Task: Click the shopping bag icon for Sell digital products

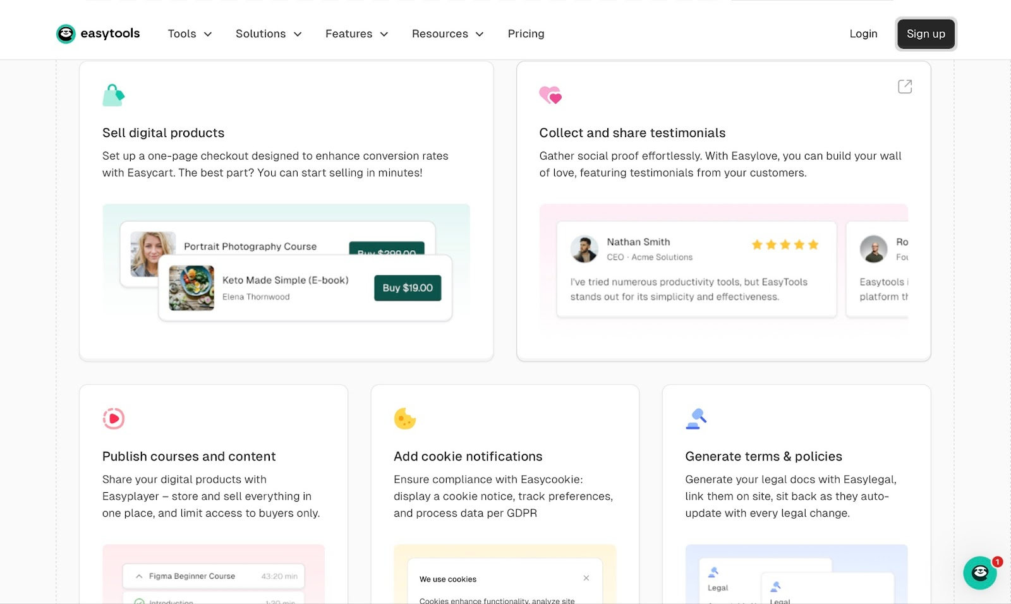Action: coord(114,95)
